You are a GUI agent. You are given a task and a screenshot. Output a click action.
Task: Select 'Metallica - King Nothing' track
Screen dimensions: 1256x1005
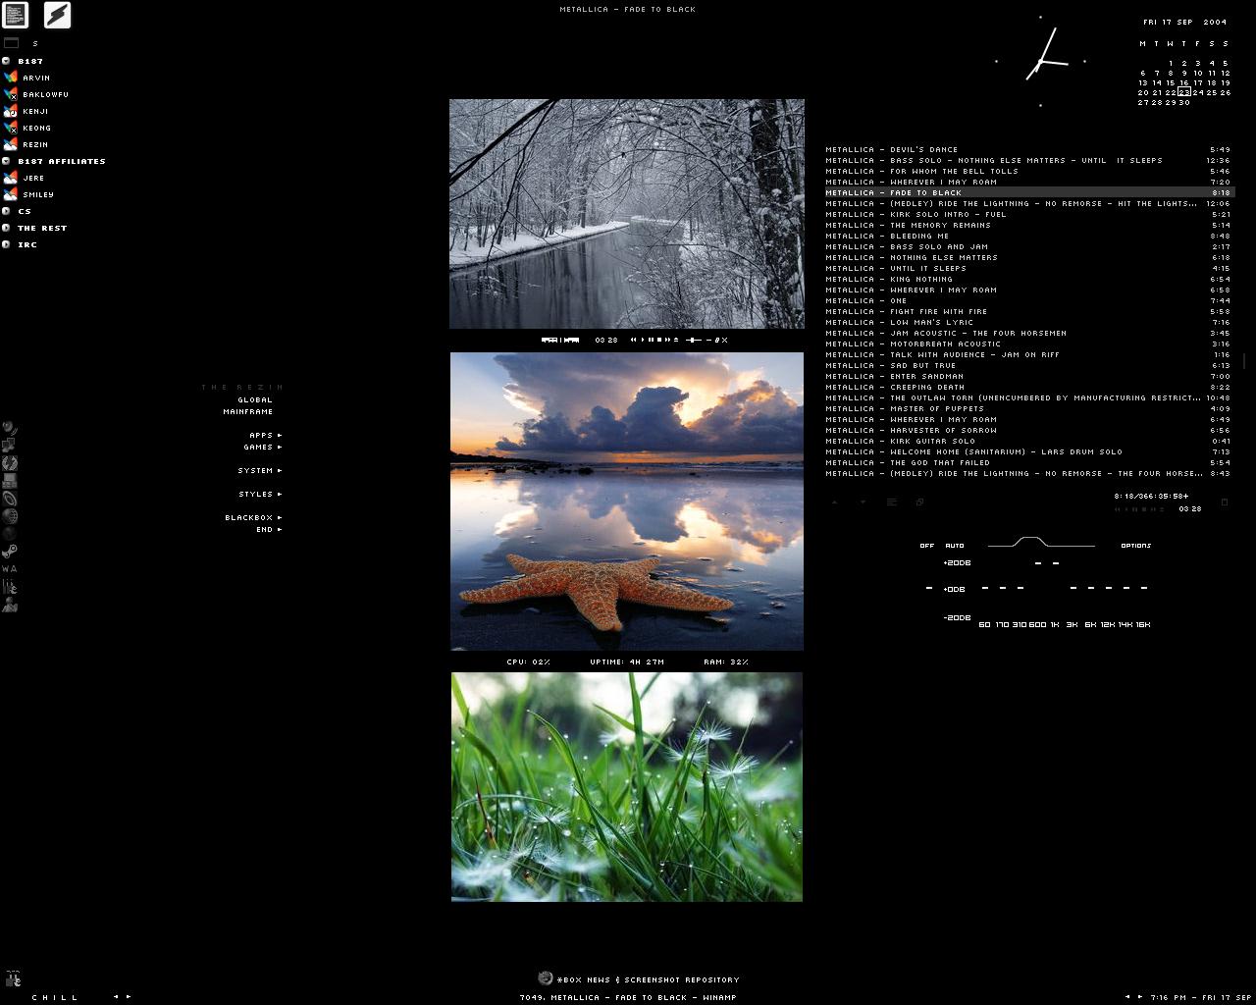pos(1027,279)
